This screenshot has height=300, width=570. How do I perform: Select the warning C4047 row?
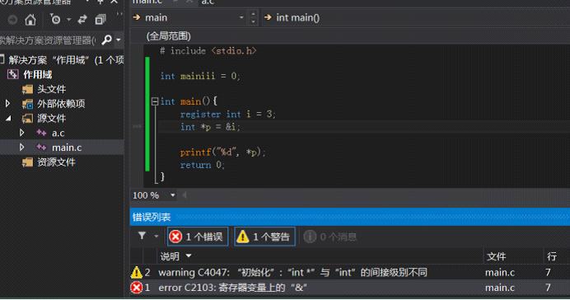(350, 272)
